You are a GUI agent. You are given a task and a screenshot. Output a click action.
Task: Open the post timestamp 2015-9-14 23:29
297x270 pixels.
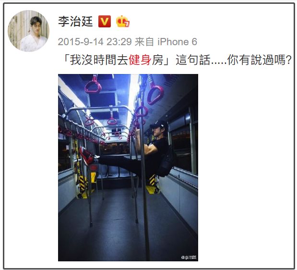click(x=95, y=42)
